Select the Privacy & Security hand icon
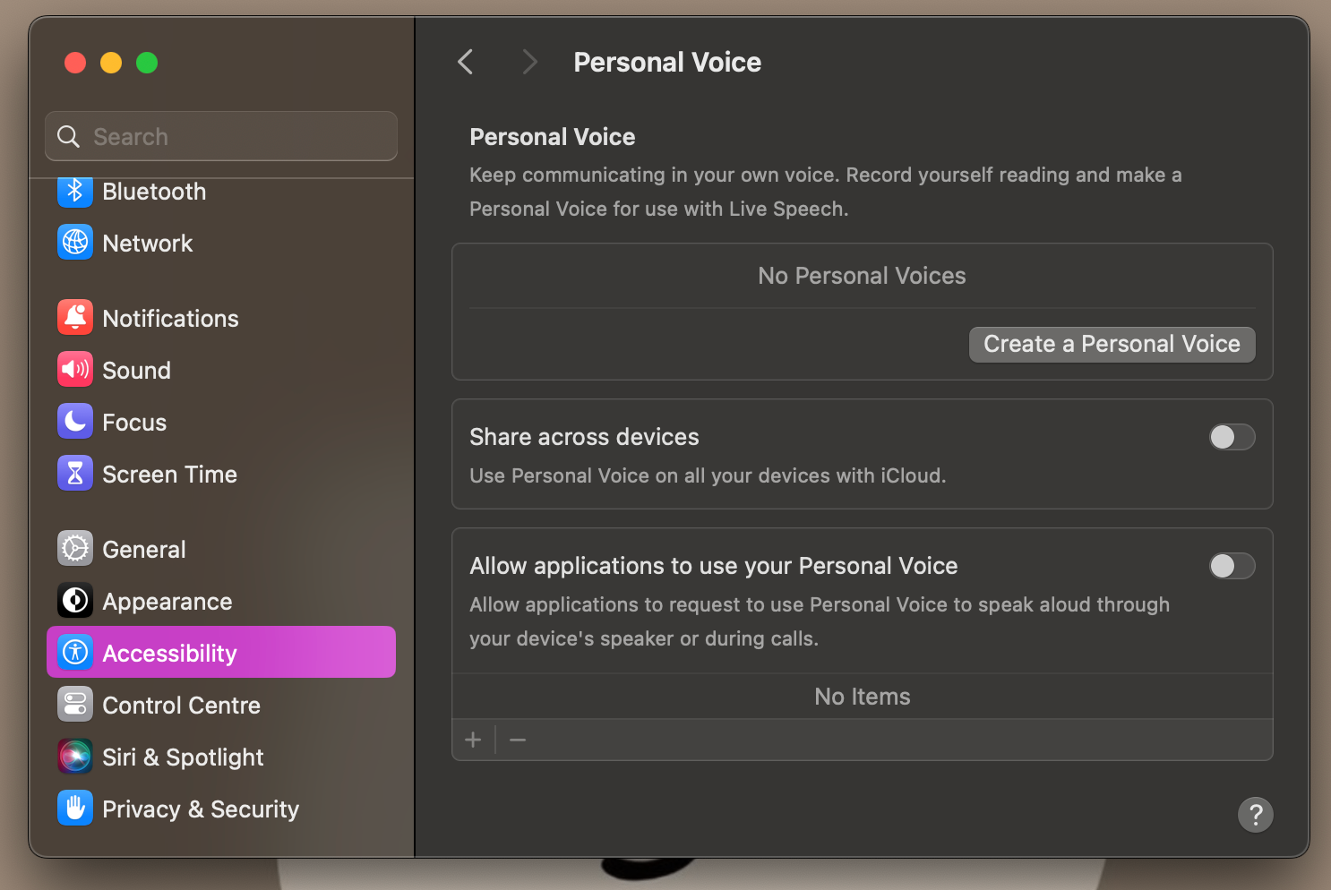 (75, 808)
